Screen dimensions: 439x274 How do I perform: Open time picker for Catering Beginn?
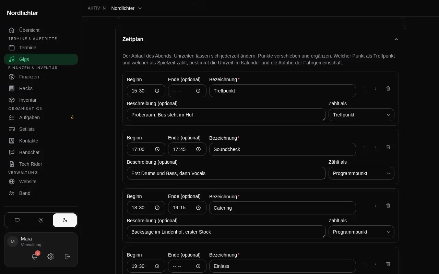tap(157, 208)
